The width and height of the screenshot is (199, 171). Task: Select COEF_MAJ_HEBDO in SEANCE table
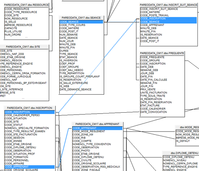pyautogui.click(x=72, y=70)
